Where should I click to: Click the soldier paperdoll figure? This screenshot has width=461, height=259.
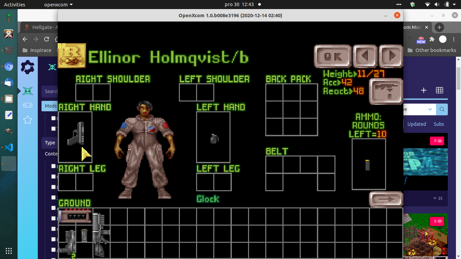pyautogui.click(x=145, y=150)
